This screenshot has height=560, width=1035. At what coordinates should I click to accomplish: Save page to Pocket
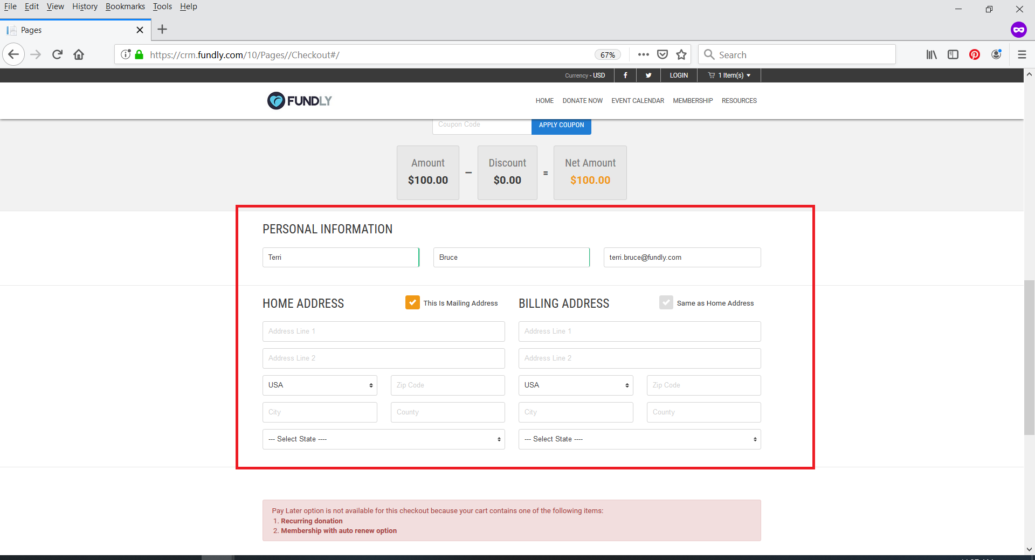(663, 54)
